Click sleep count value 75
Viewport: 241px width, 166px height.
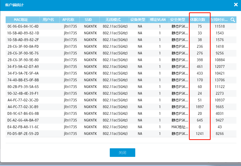[x=200, y=26]
